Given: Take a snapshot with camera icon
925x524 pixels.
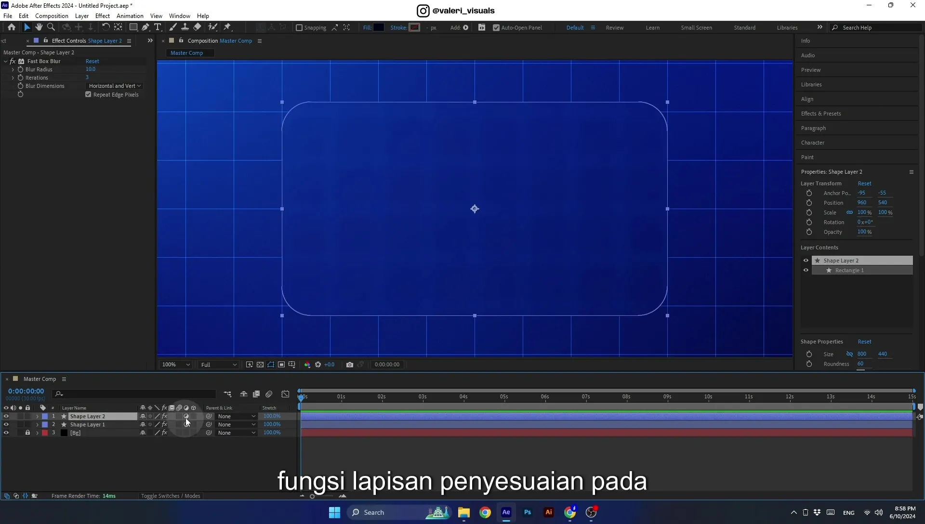Looking at the screenshot, I should coord(350,365).
